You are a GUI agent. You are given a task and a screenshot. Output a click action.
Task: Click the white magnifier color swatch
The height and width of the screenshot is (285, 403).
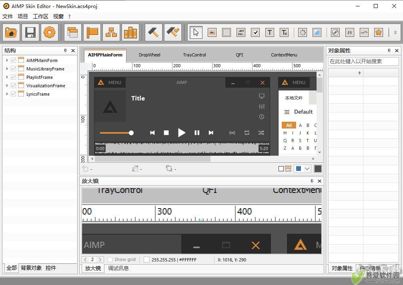(x=146, y=259)
